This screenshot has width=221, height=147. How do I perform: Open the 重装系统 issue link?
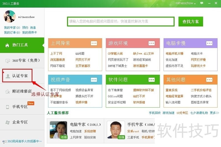point(172,90)
